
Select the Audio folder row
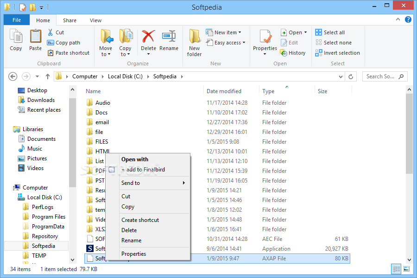pyautogui.click(x=217, y=103)
